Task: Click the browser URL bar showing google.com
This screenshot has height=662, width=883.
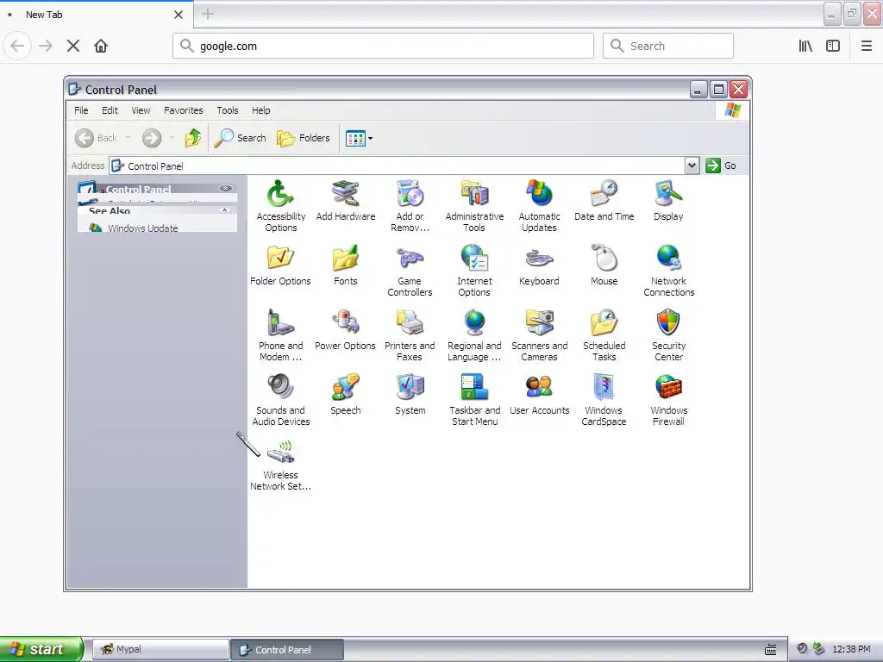Action: coord(383,46)
